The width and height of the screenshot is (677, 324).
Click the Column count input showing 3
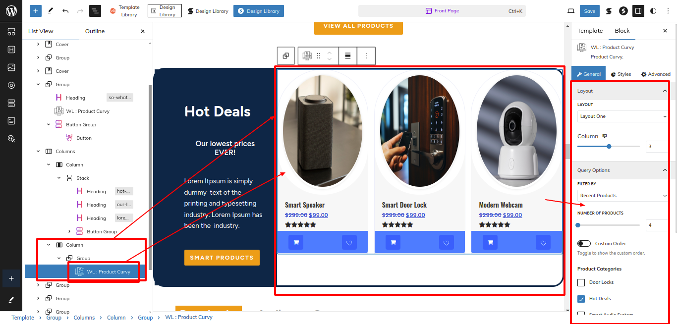(x=657, y=146)
